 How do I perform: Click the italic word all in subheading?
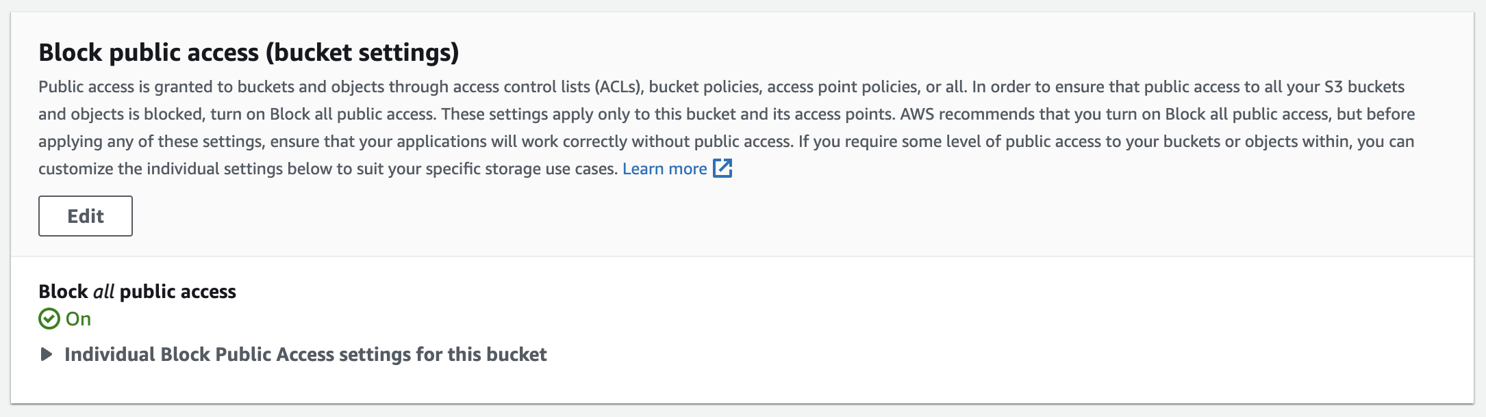pos(104,292)
